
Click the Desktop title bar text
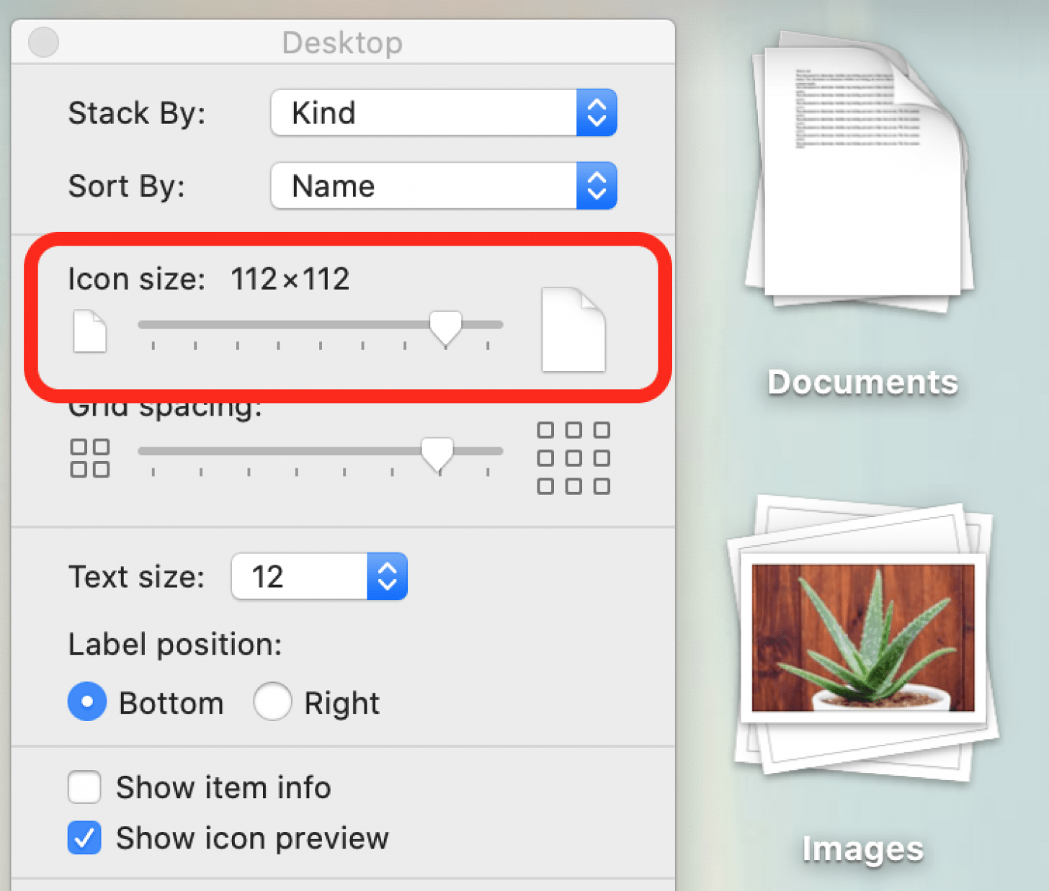pyautogui.click(x=342, y=42)
